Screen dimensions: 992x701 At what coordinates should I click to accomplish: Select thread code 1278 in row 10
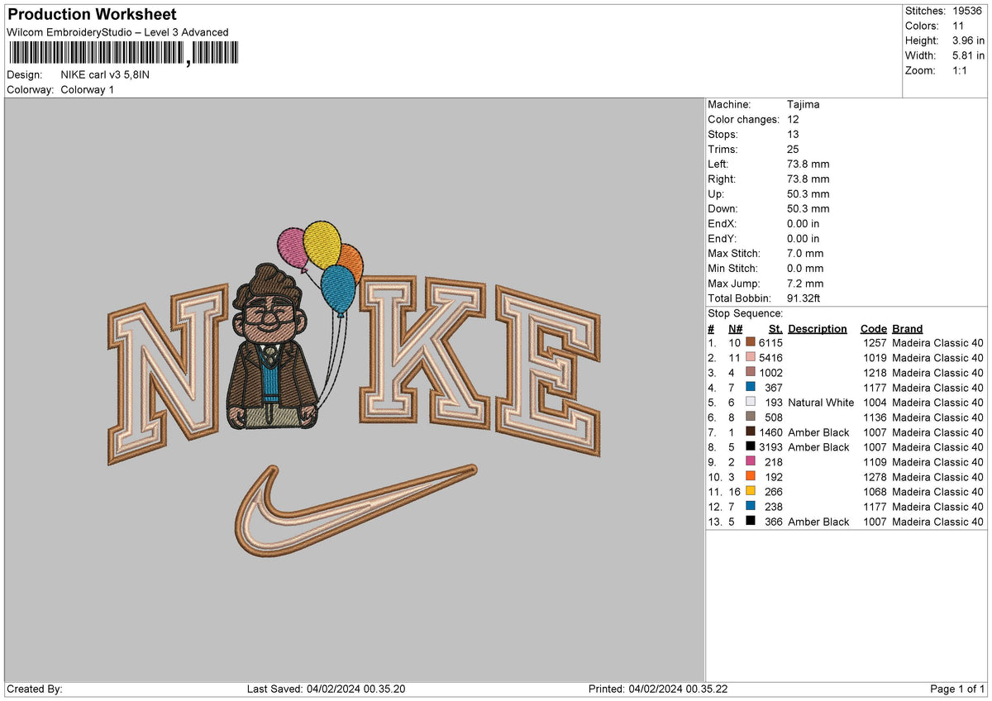[875, 477]
